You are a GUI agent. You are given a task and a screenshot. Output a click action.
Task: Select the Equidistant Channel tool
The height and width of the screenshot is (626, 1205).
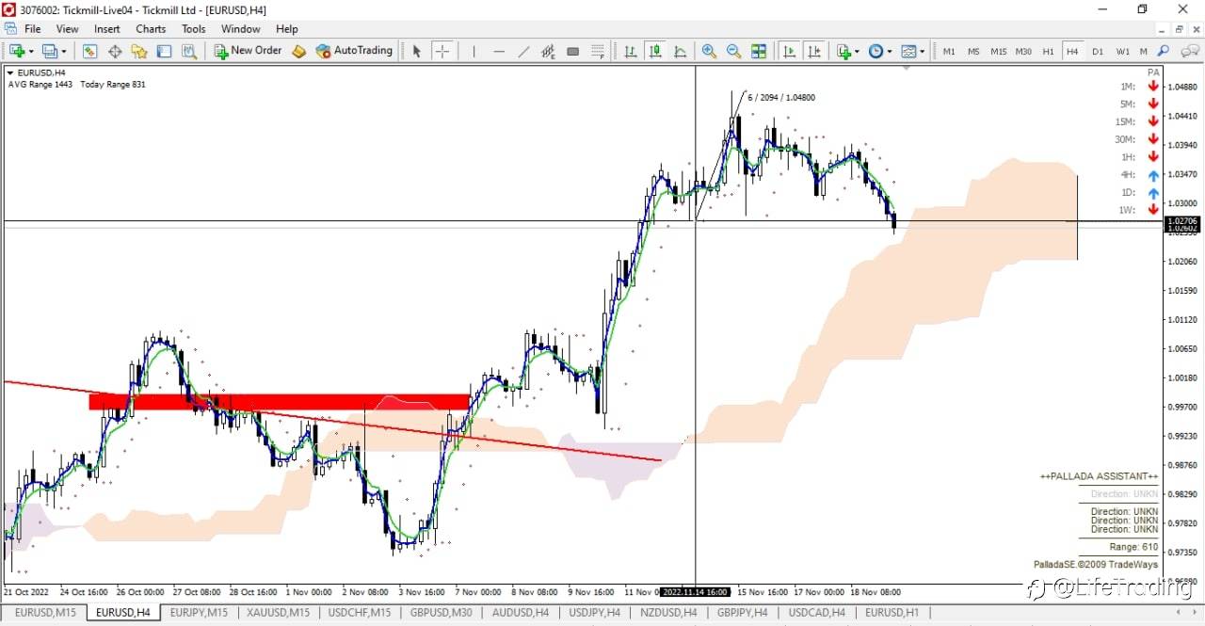point(548,51)
